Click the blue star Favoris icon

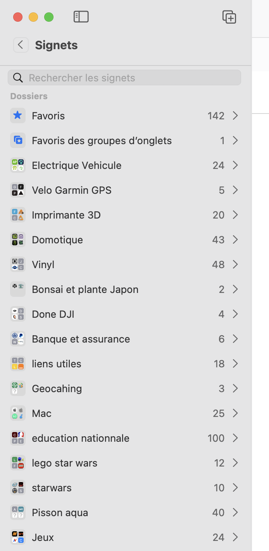coord(18,115)
